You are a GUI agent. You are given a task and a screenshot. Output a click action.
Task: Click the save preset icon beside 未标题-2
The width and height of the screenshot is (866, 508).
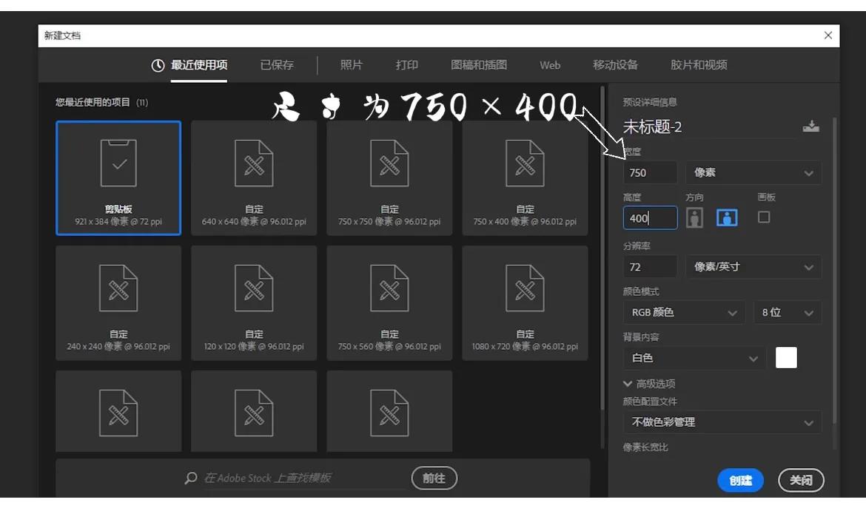pos(810,126)
